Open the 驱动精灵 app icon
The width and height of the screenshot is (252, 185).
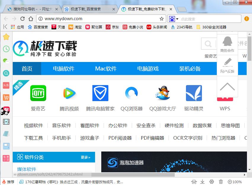(194, 93)
